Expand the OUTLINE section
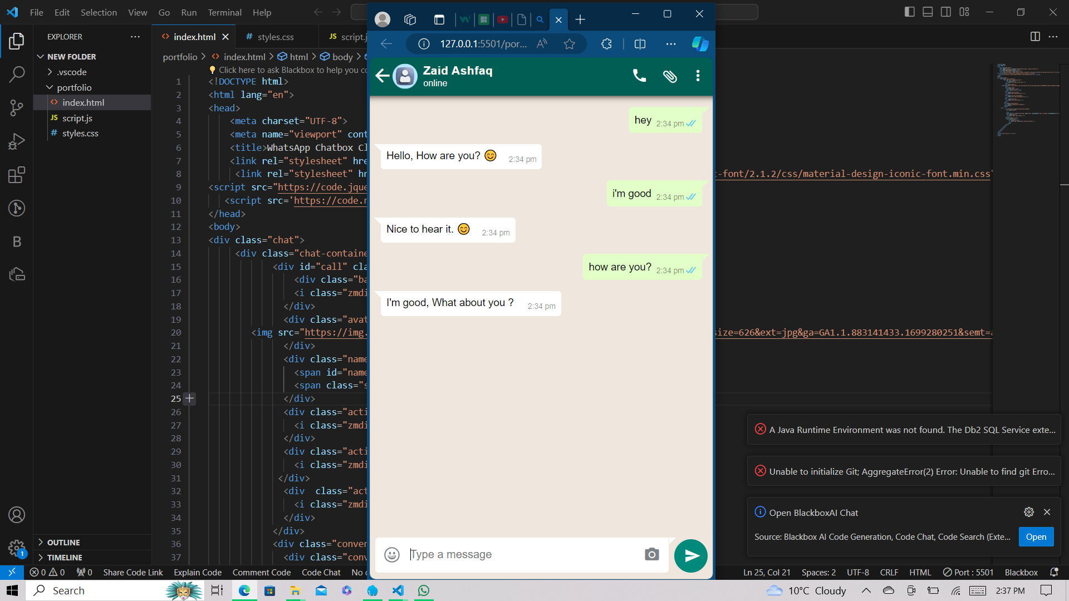This screenshot has height=601, width=1069. [x=63, y=542]
